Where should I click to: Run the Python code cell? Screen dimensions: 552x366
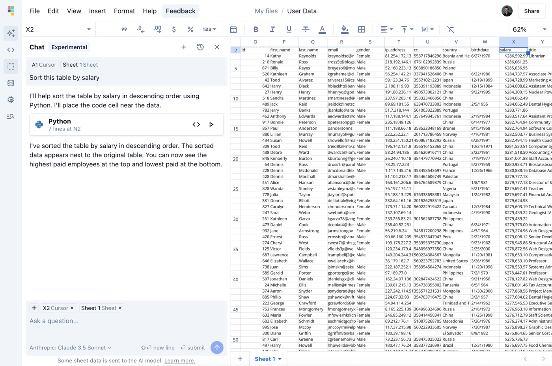(211, 124)
